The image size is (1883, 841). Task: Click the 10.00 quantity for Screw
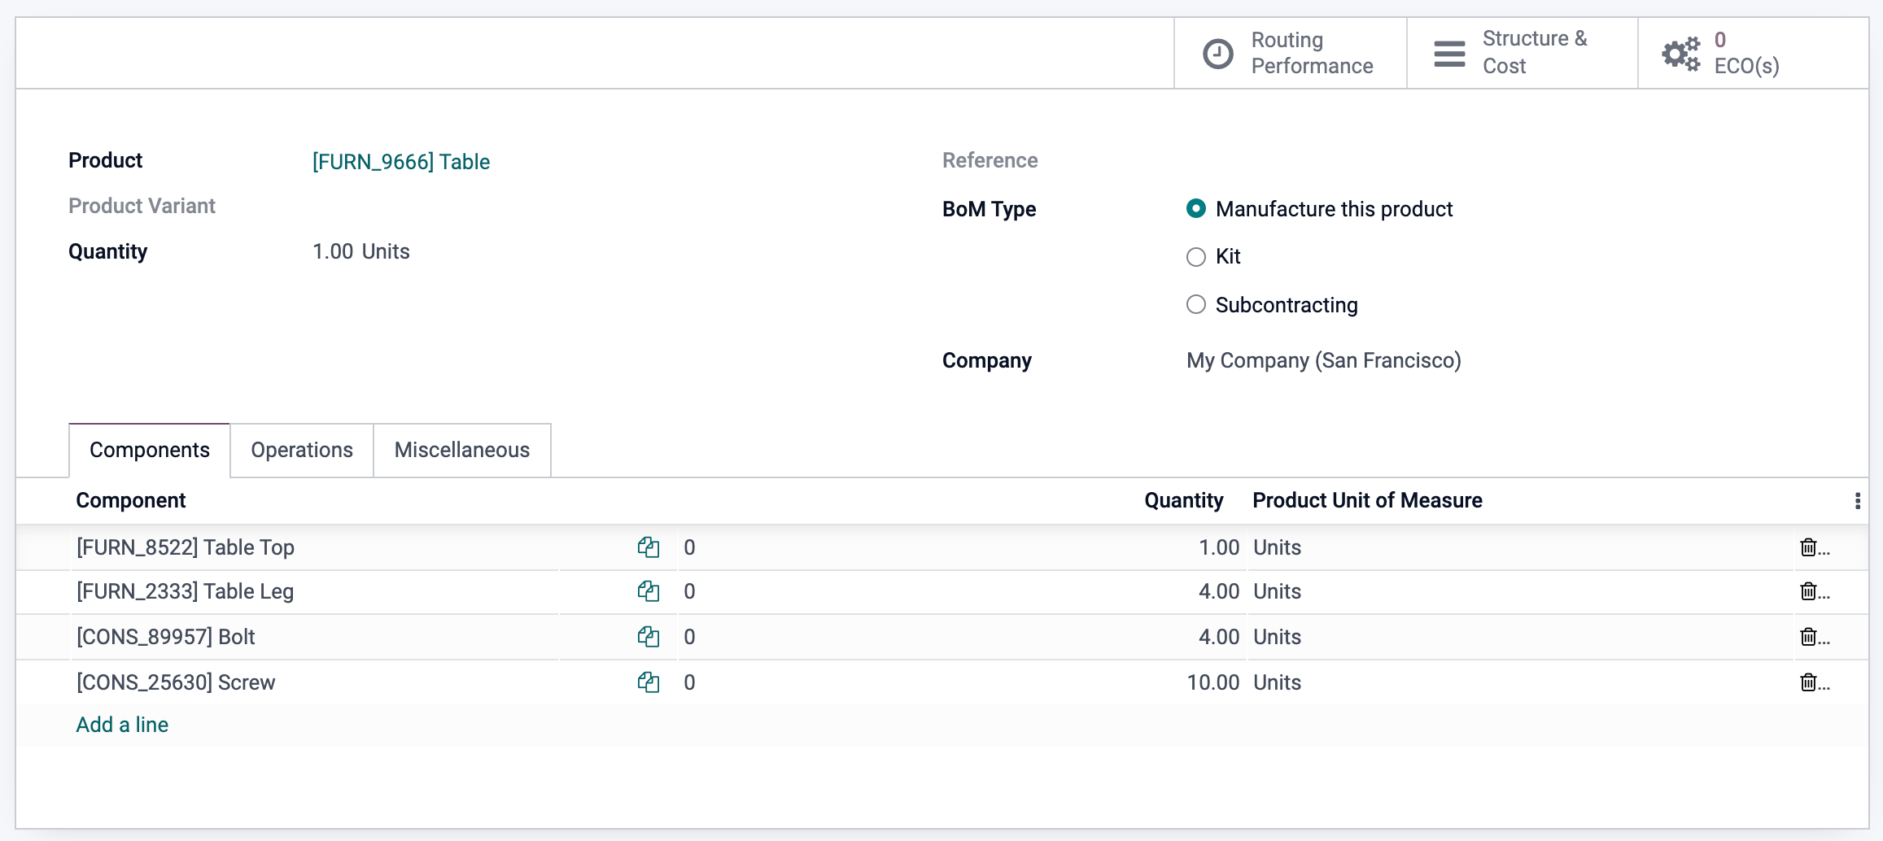tap(1213, 682)
